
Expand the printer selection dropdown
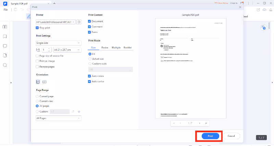coord(55,22)
